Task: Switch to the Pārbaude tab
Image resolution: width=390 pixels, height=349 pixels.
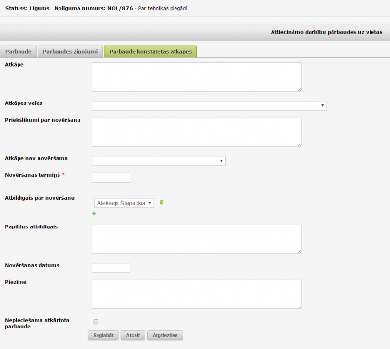Action: tap(19, 52)
